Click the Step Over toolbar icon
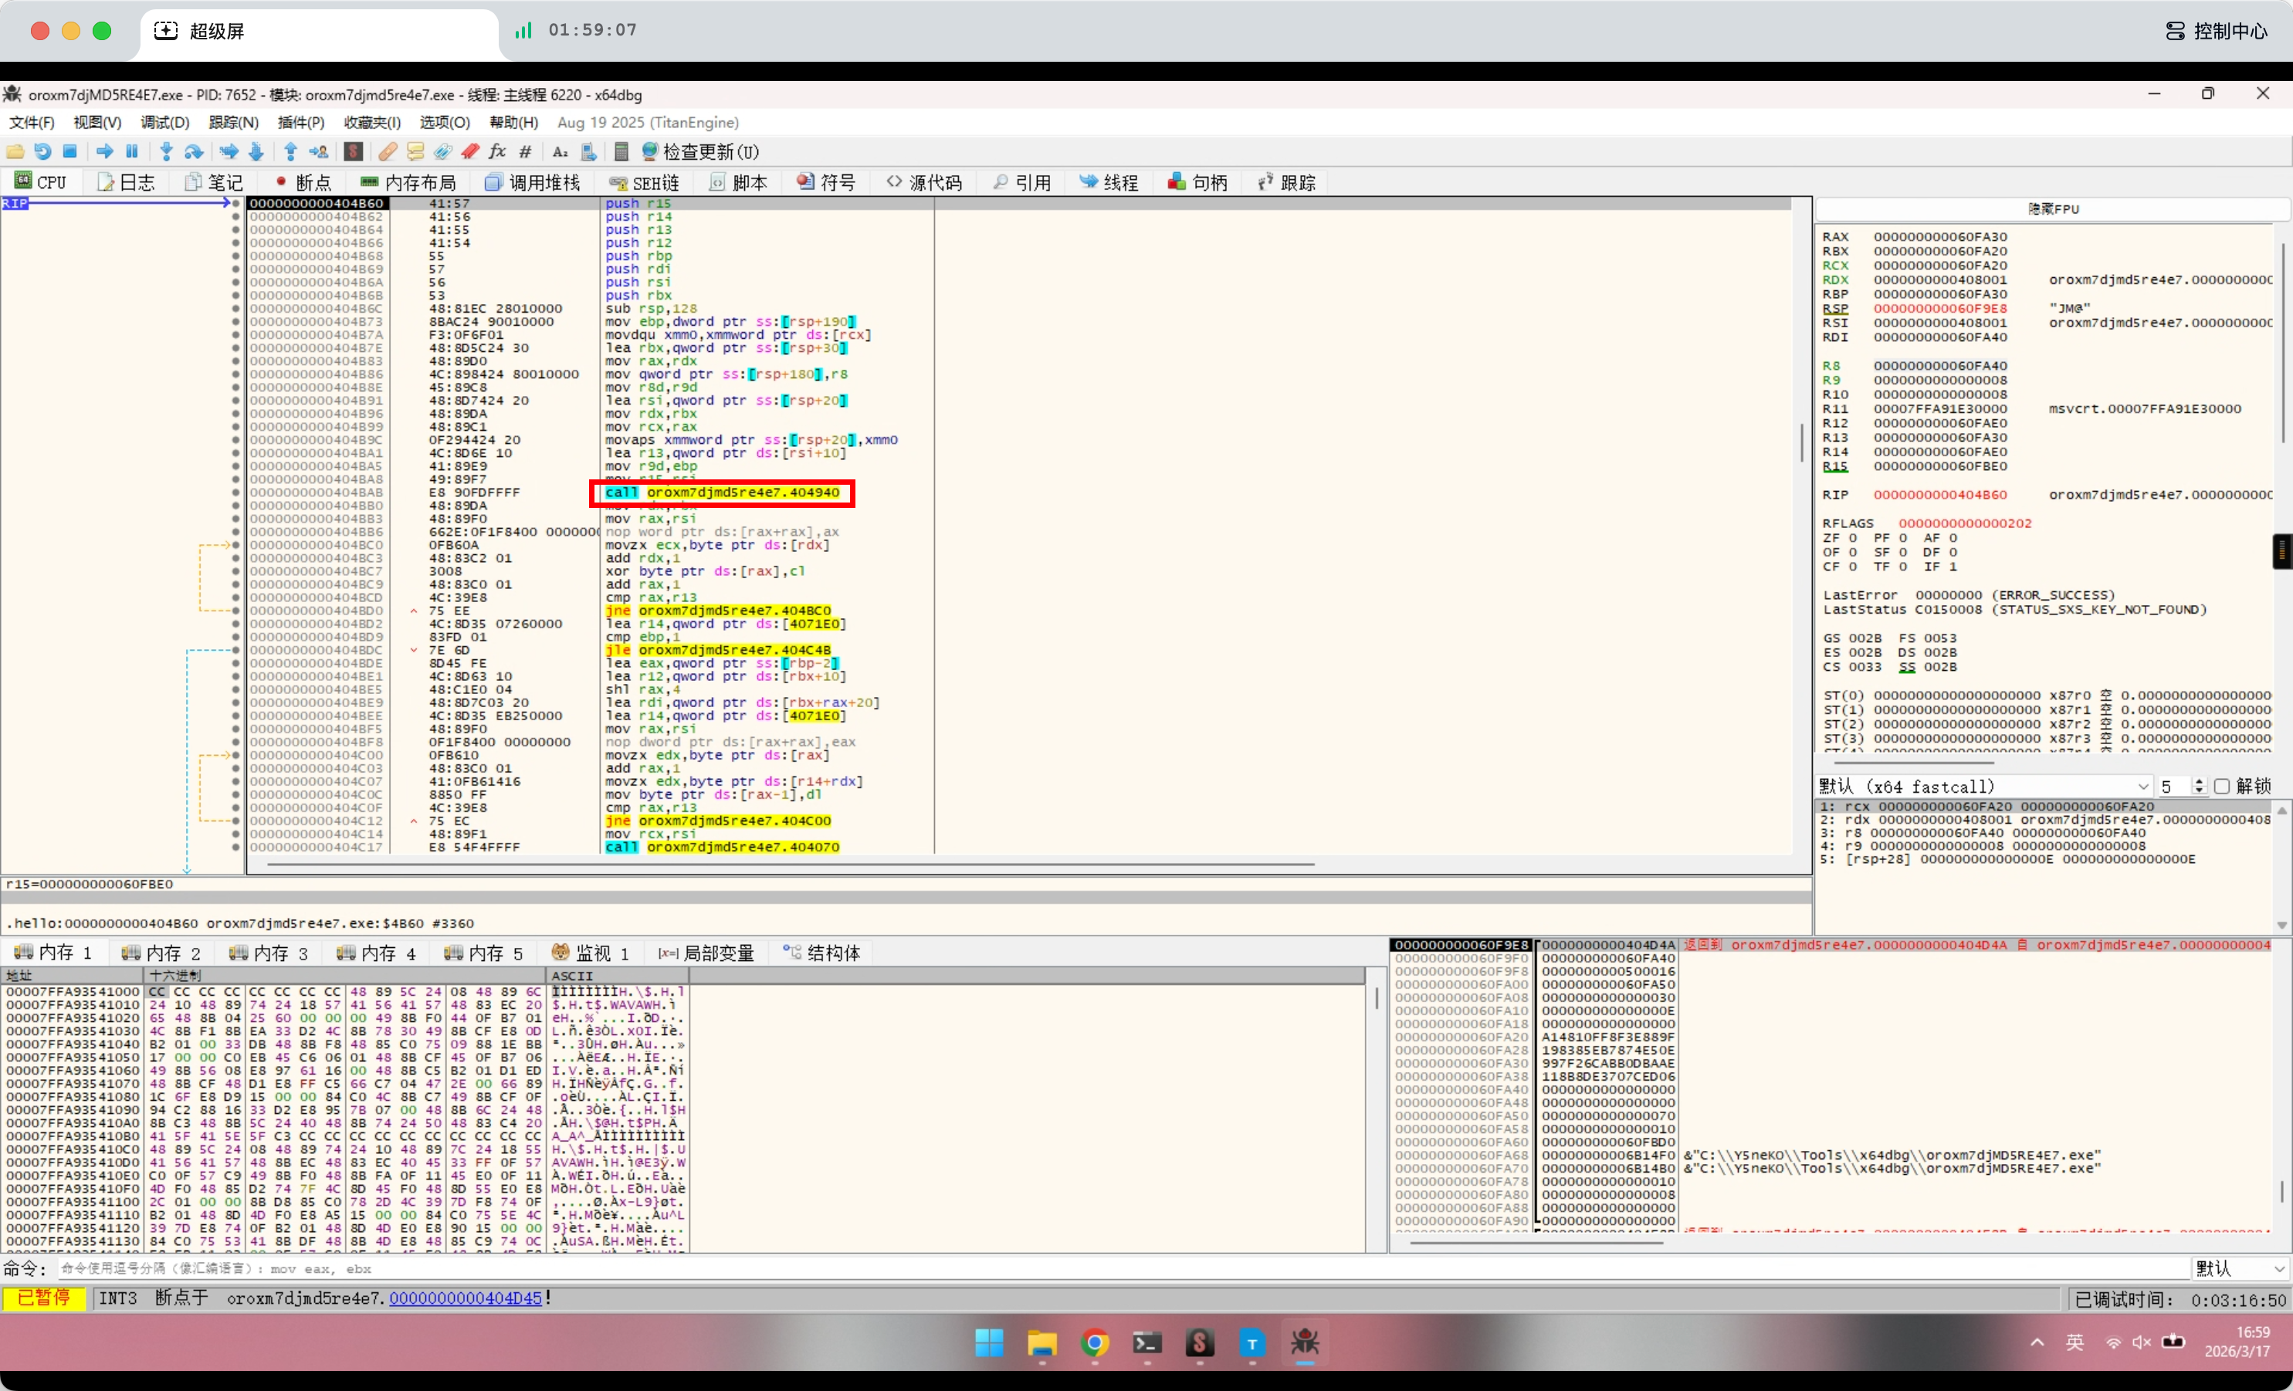 point(194,151)
